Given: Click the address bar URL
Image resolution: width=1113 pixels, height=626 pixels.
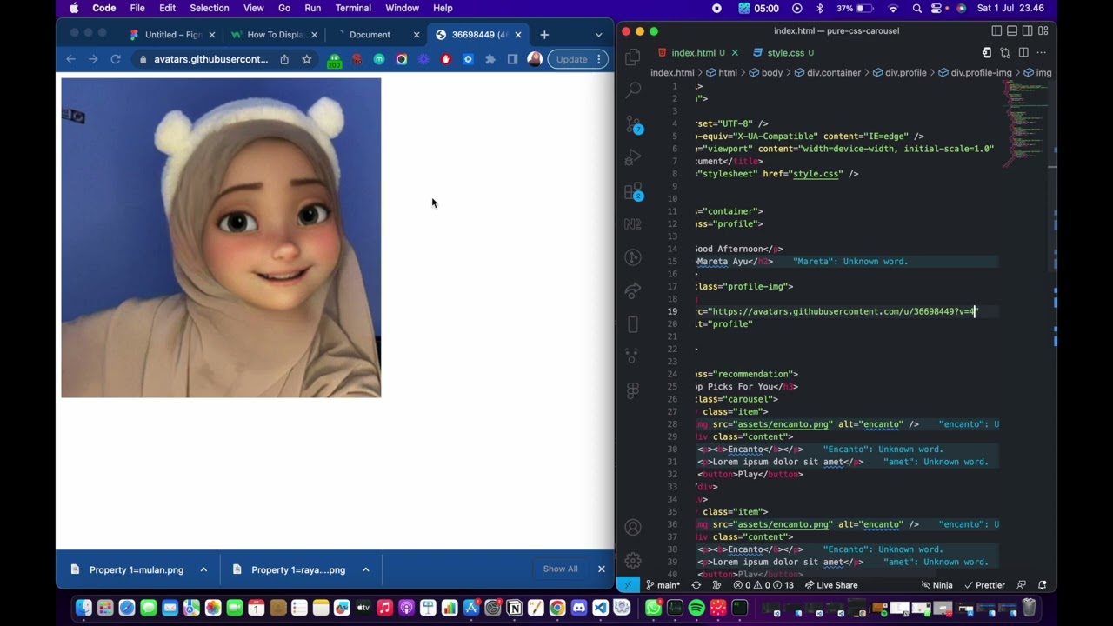Looking at the screenshot, I should [x=210, y=59].
